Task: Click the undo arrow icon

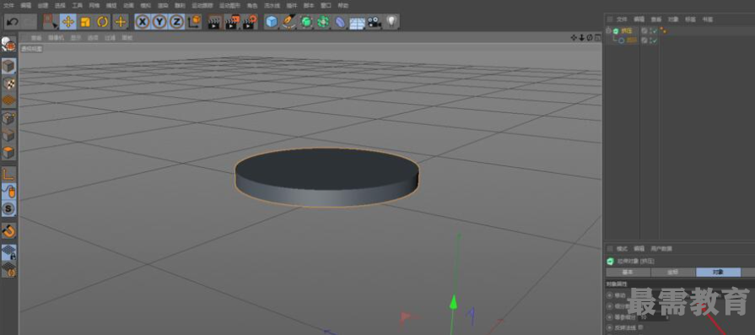Action: tap(13, 22)
